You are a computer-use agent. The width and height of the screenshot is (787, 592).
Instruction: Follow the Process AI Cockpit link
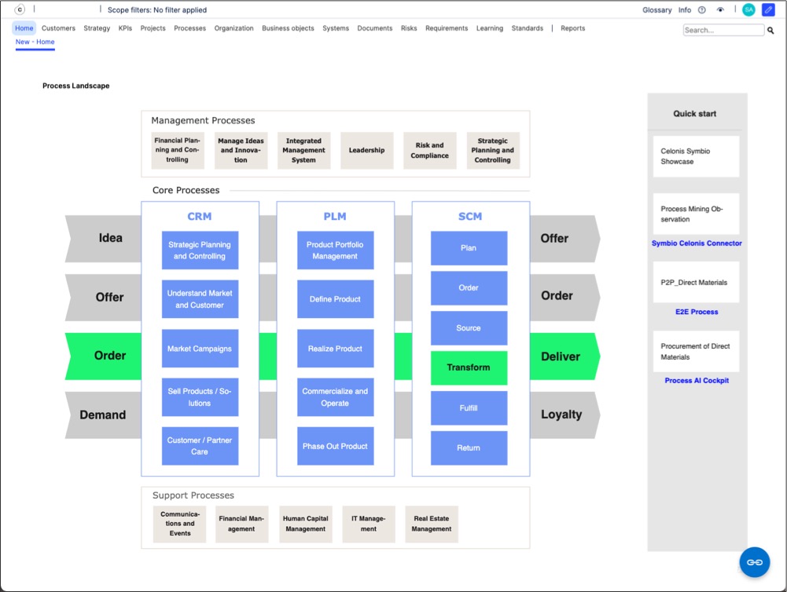point(697,381)
